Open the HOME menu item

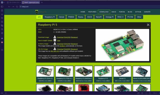83,12
